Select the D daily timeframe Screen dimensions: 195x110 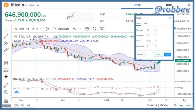pos(37,29)
